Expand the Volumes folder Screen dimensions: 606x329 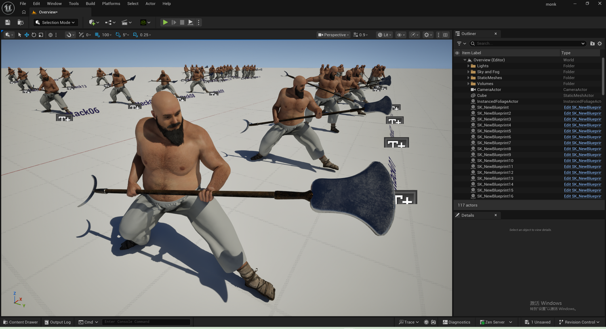coord(469,84)
